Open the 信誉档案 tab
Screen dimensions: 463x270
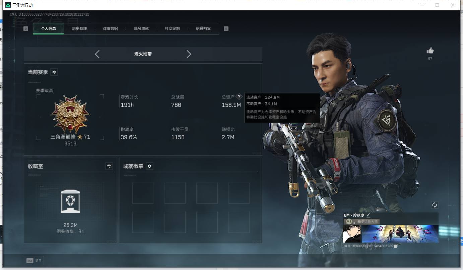[203, 28]
